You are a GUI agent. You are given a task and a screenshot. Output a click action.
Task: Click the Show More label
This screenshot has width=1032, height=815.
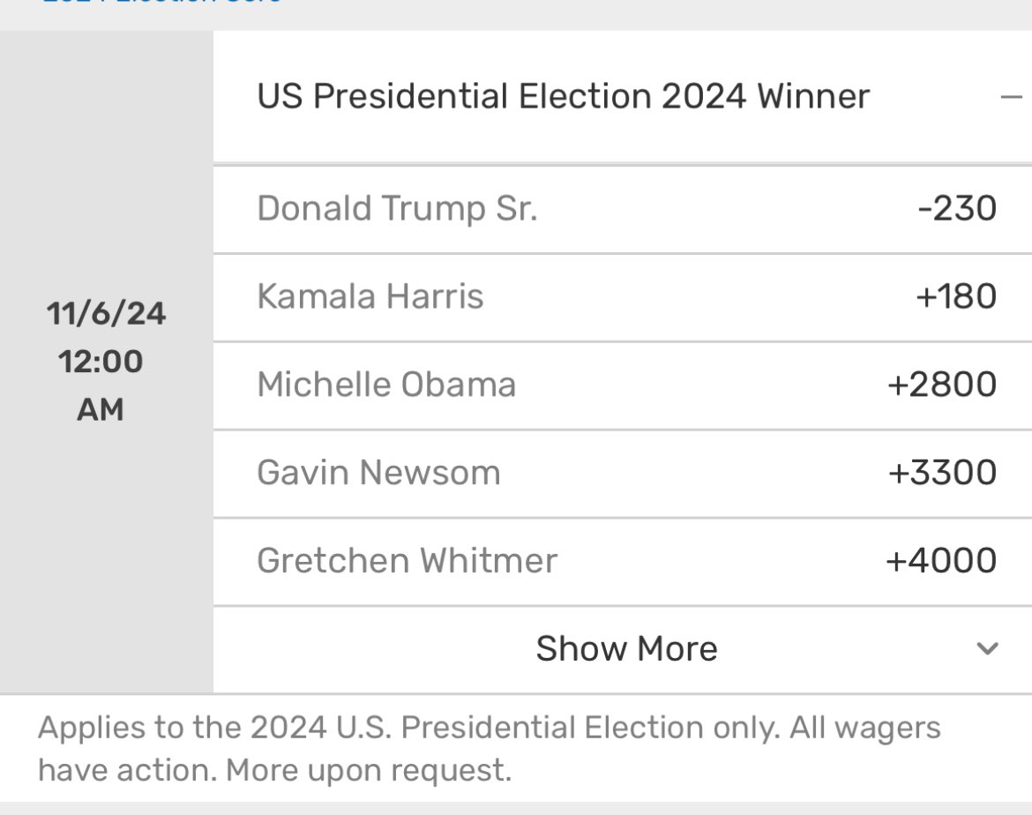pyautogui.click(x=626, y=649)
